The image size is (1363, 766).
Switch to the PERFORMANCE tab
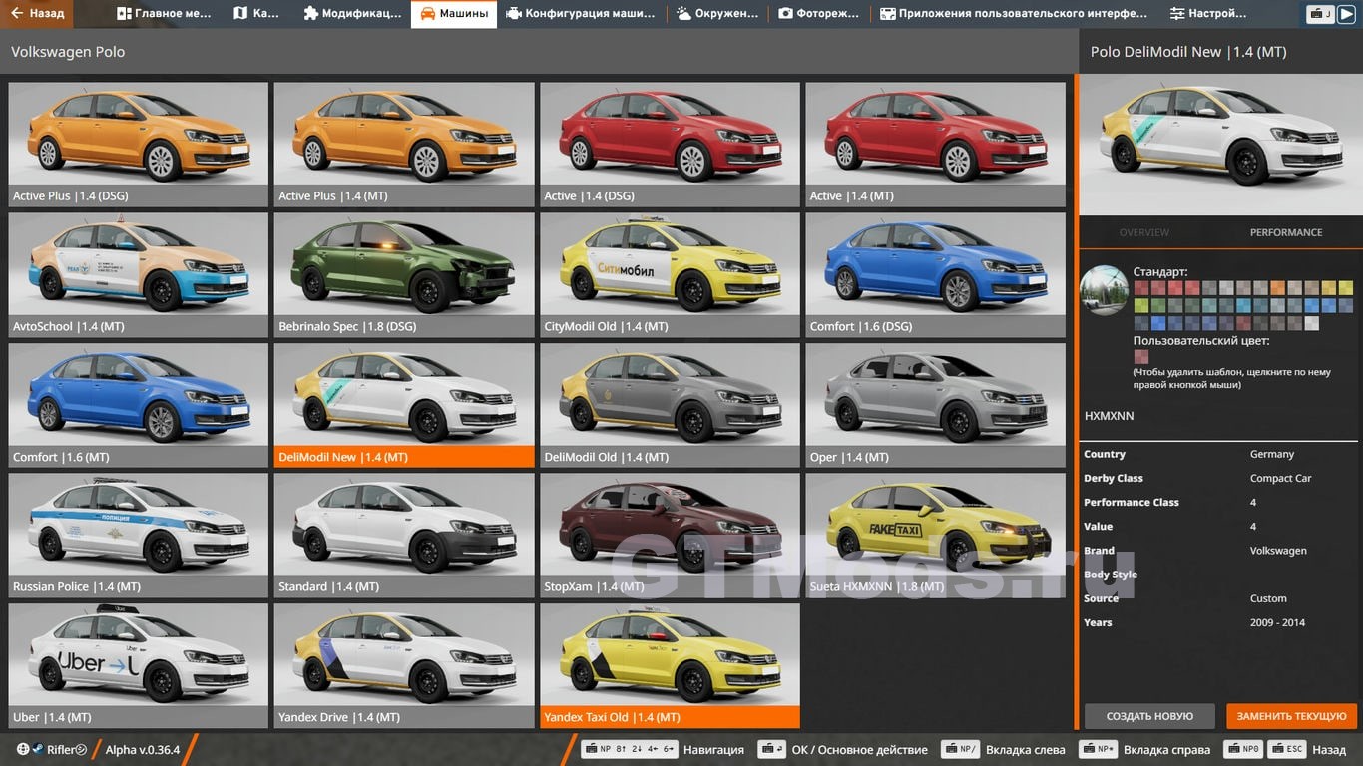coord(1286,232)
